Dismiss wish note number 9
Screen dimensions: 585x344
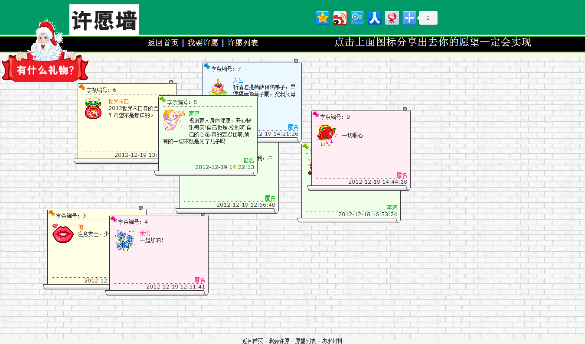[x=405, y=109]
